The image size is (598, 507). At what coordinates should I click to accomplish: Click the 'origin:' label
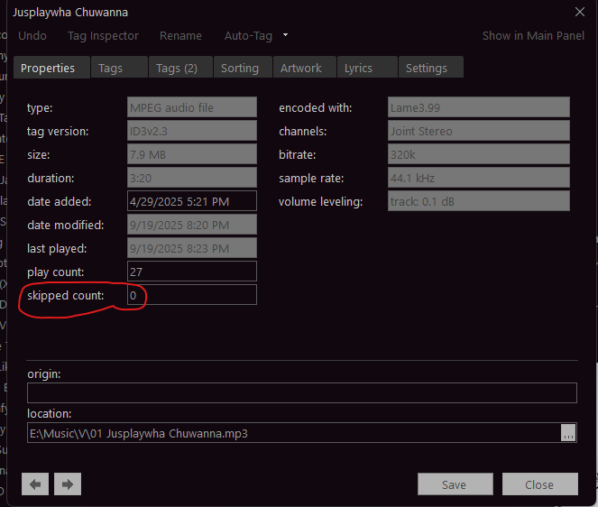pos(44,373)
